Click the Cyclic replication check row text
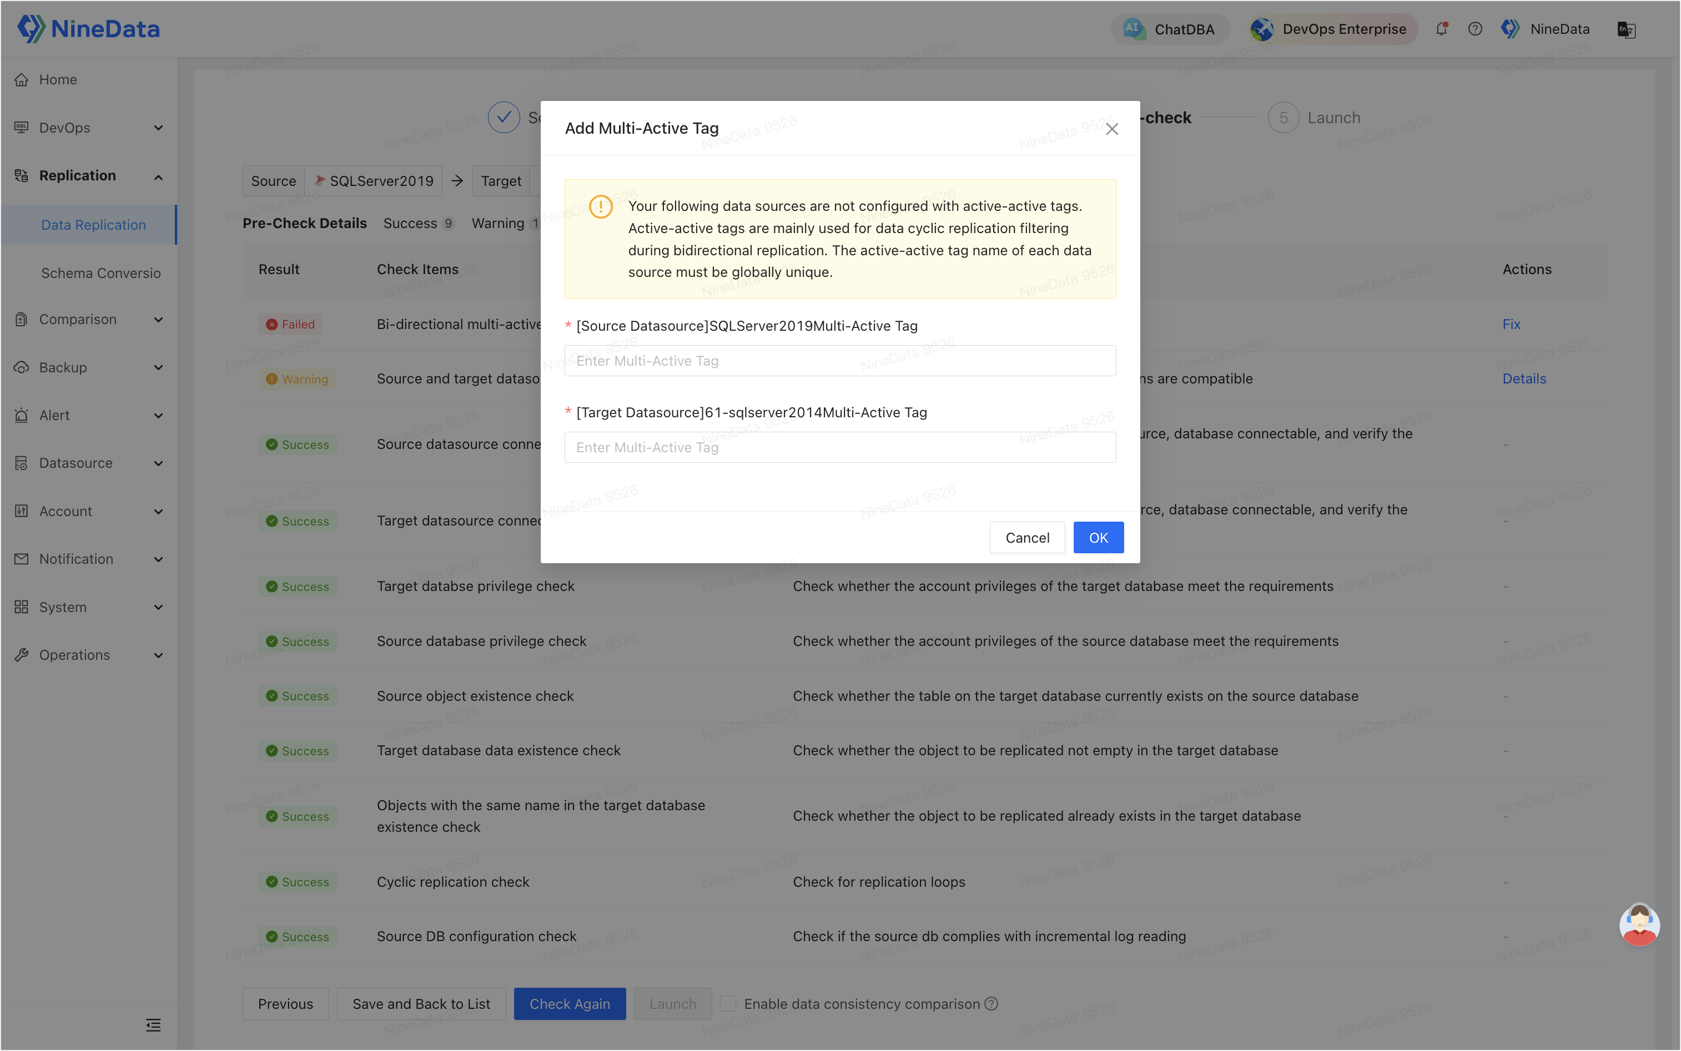Viewport: 1681px width, 1051px height. click(x=452, y=881)
